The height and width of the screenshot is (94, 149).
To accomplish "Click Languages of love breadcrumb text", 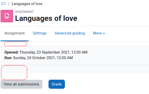I will 27,4.
